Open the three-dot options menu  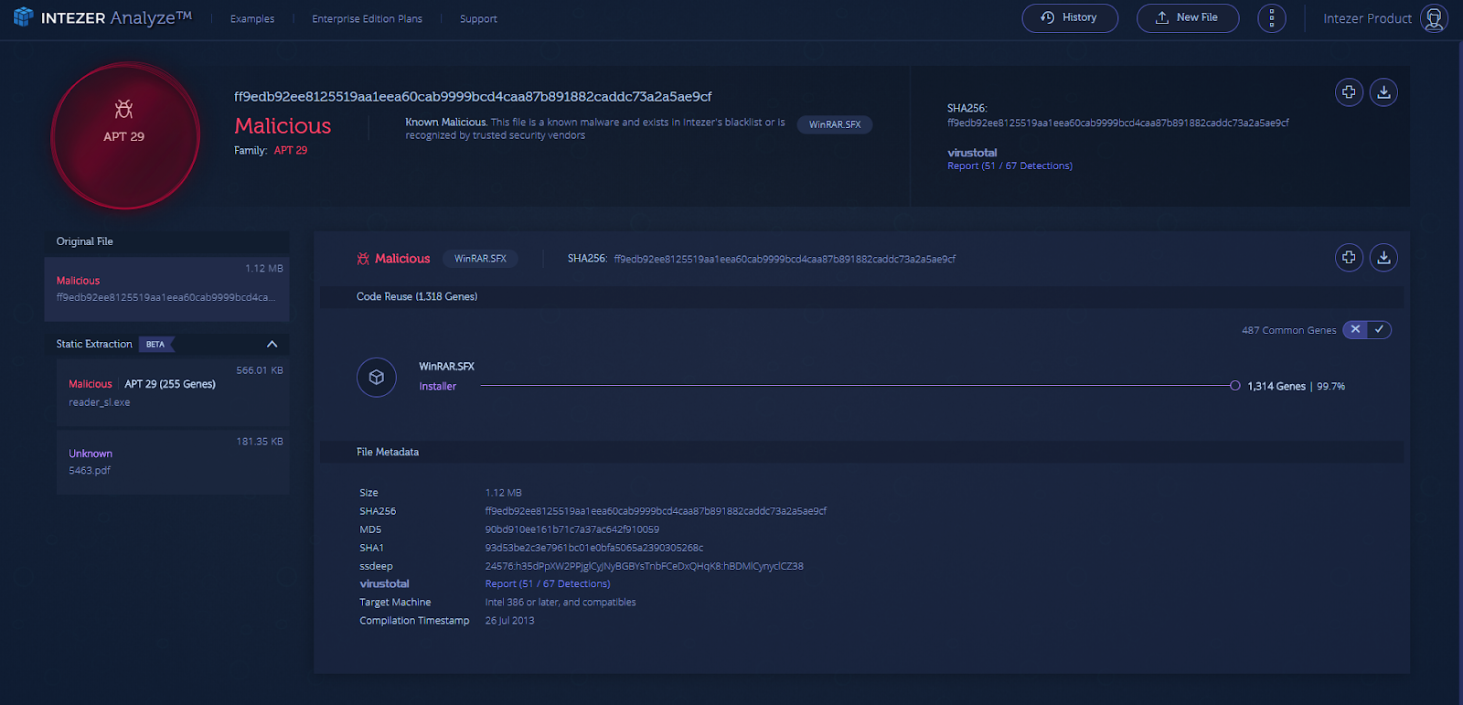1271,18
